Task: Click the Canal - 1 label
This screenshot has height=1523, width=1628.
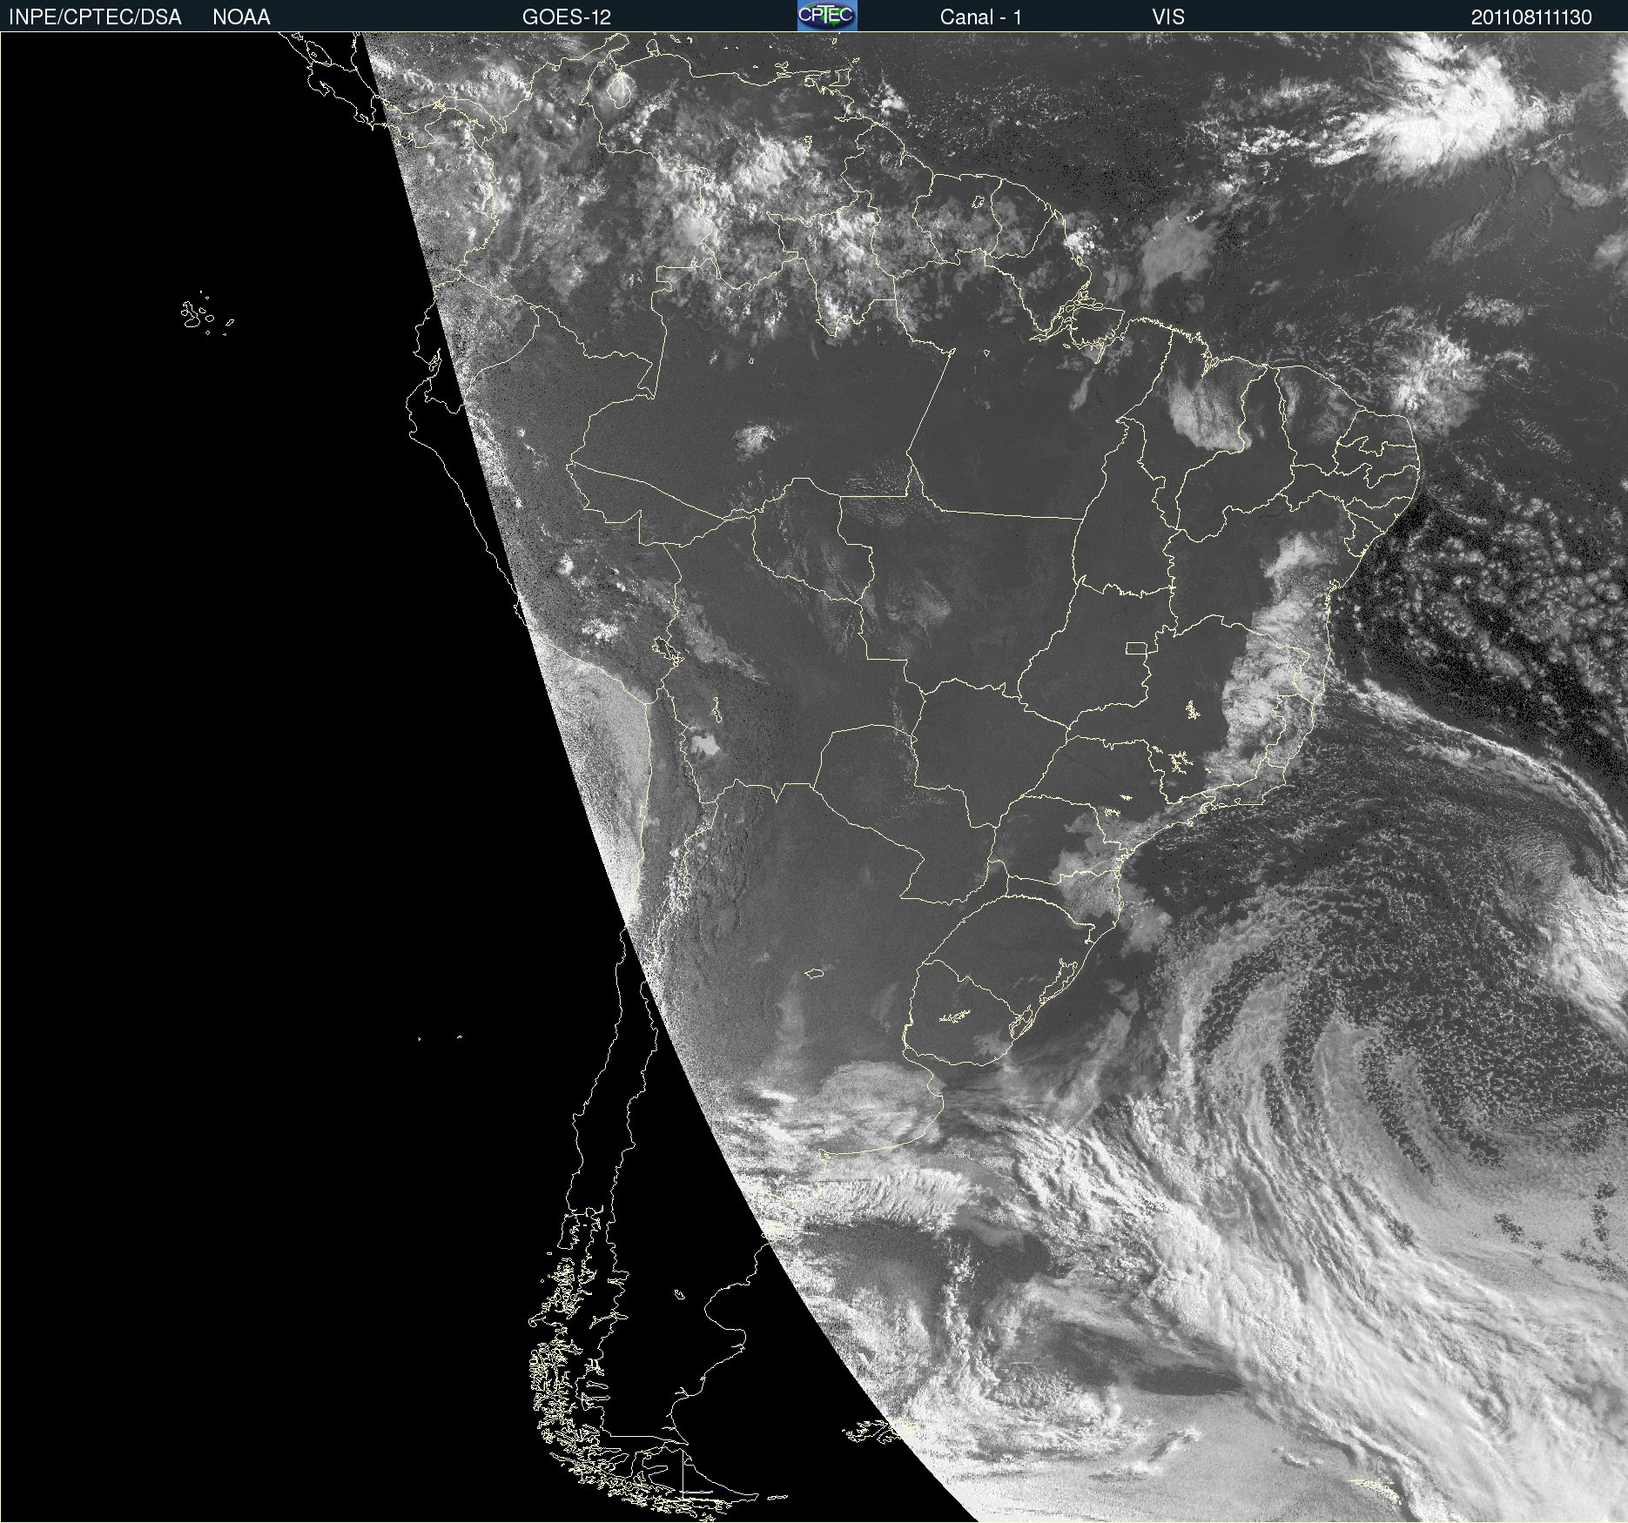Action: point(981,17)
